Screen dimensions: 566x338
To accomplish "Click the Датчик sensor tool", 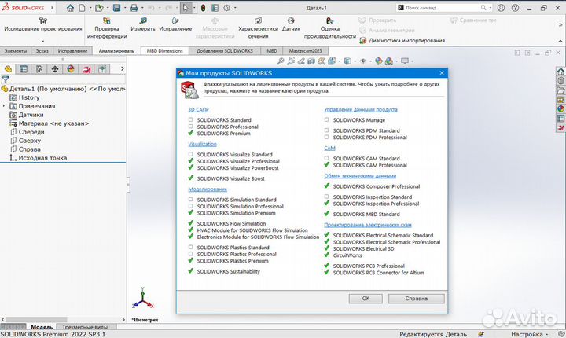I will pyautogui.click(x=292, y=24).
